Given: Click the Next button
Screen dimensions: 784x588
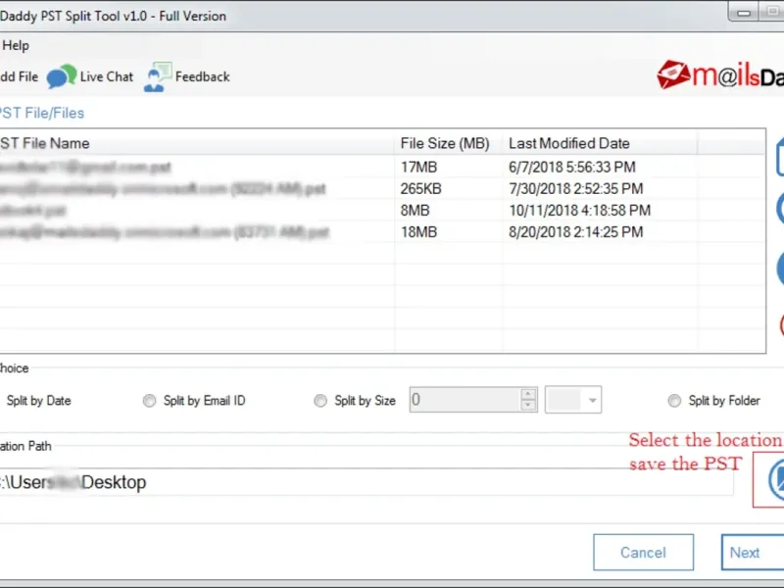Looking at the screenshot, I should pos(752,553).
